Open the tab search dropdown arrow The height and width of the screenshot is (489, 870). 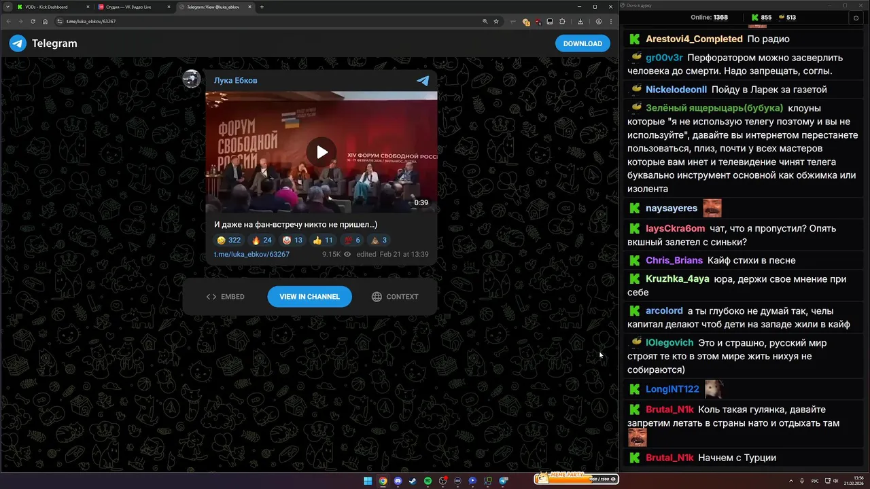pos(7,7)
